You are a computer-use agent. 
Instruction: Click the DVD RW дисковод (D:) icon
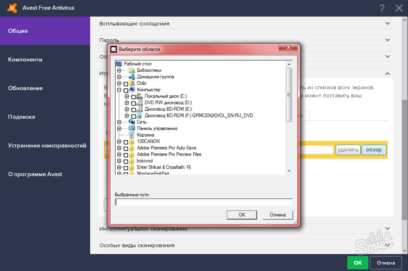coord(140,103)
